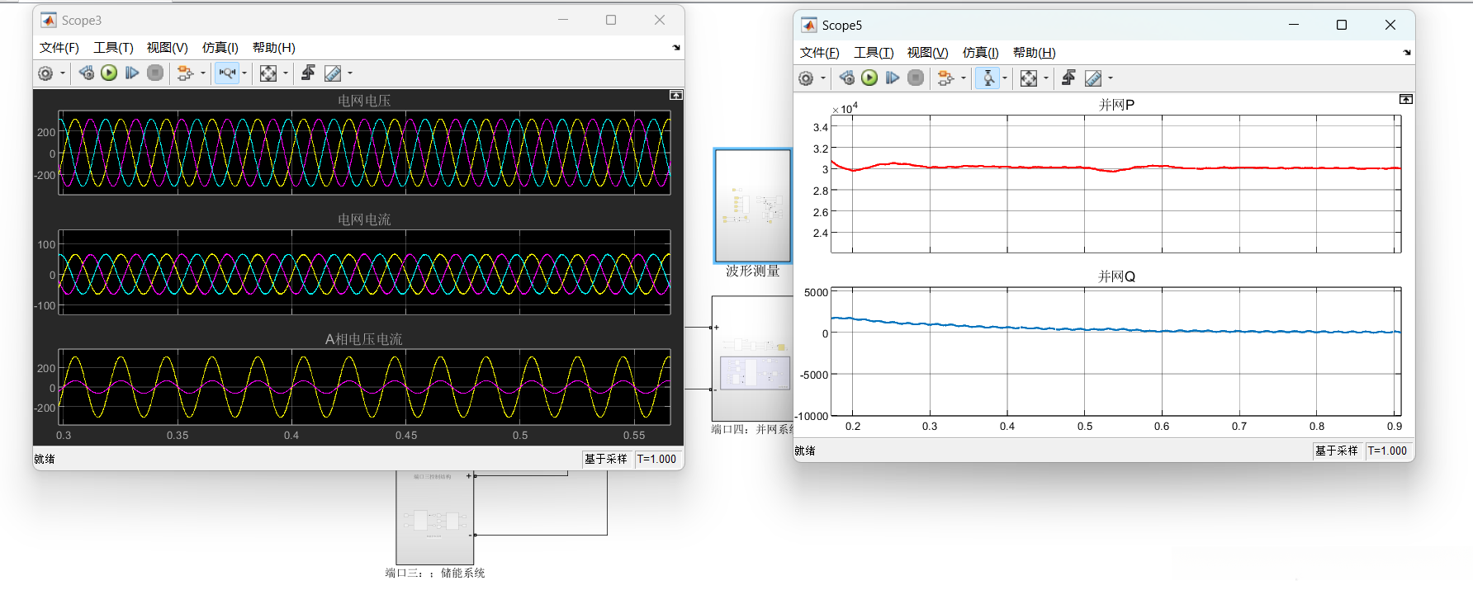Expand measurements dropdown arrow in Scope5

[1111, 78]
